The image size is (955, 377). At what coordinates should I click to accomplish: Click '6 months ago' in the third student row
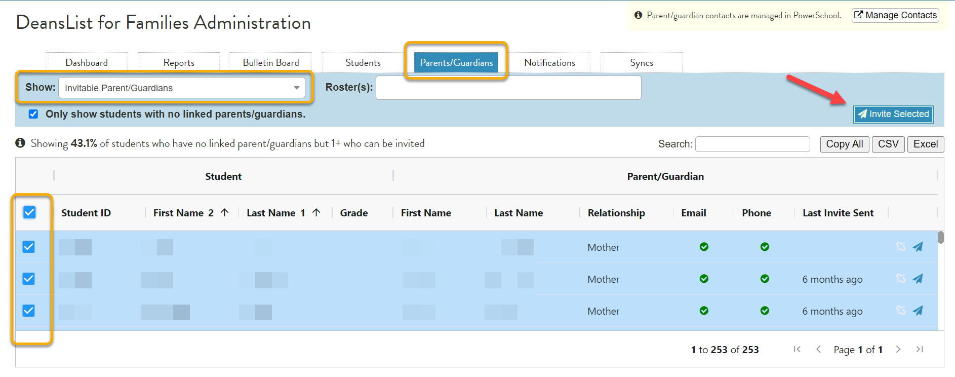pos(832,311)
